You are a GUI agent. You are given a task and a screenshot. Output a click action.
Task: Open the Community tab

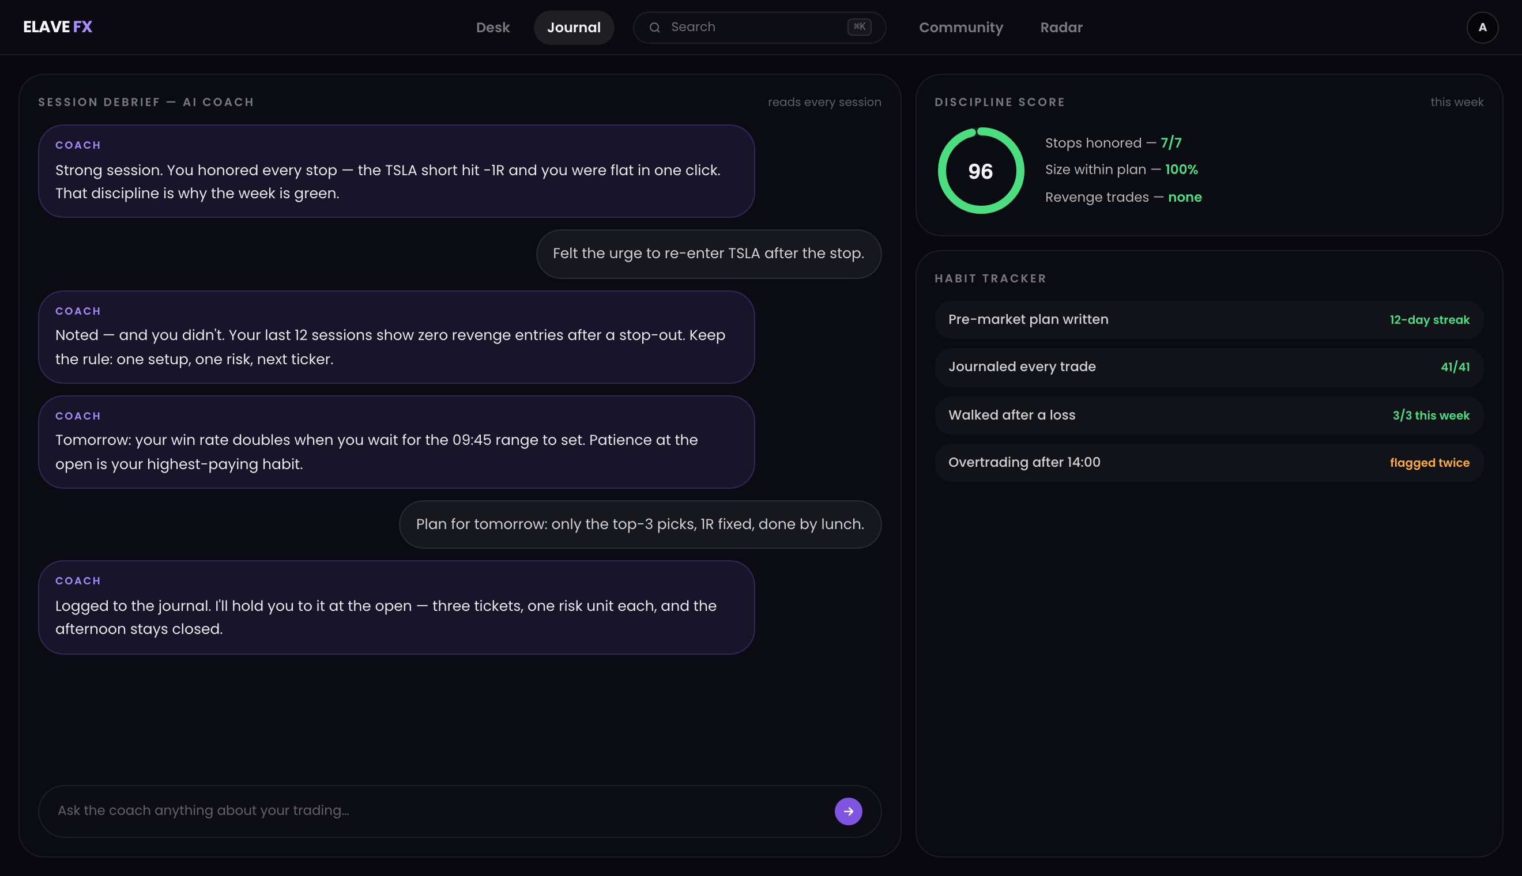pyautogui.click(x=960, y=27)
